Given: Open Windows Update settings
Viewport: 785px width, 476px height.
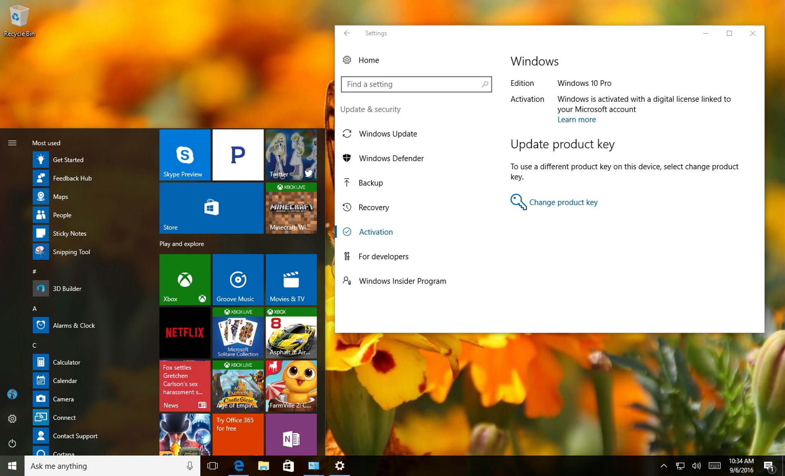Looking at the screenshot, I should click(x=388, y=133).
